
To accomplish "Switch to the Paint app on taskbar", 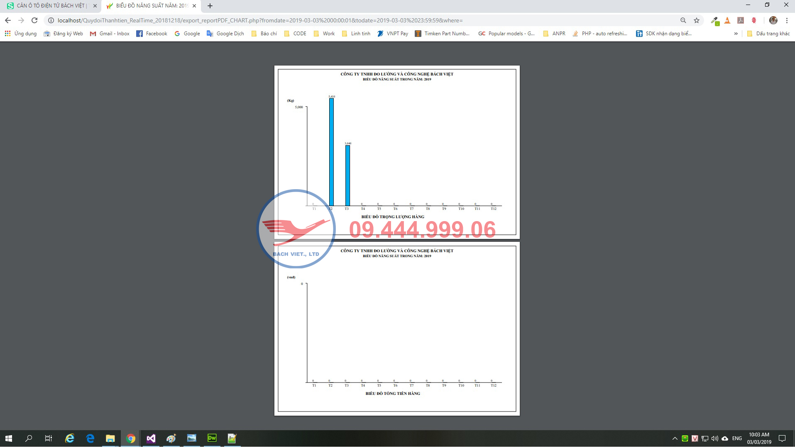I will (x=171, y=438).
